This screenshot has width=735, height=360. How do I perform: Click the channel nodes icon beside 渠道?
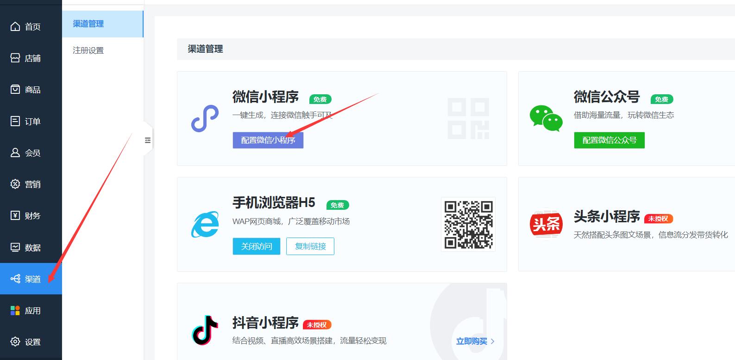(x=15, y=279)
